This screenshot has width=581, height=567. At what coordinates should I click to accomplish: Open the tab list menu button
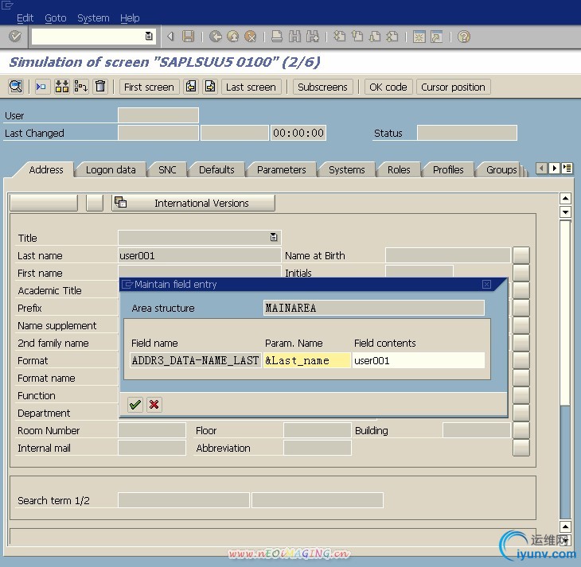pyautogui.click(x=567, y=168)
